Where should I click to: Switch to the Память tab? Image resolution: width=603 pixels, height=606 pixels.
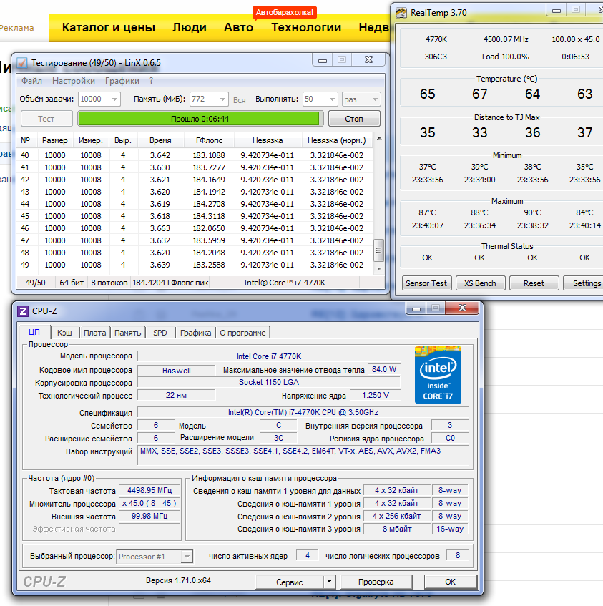pyautogui.click(x=127, y=333)
